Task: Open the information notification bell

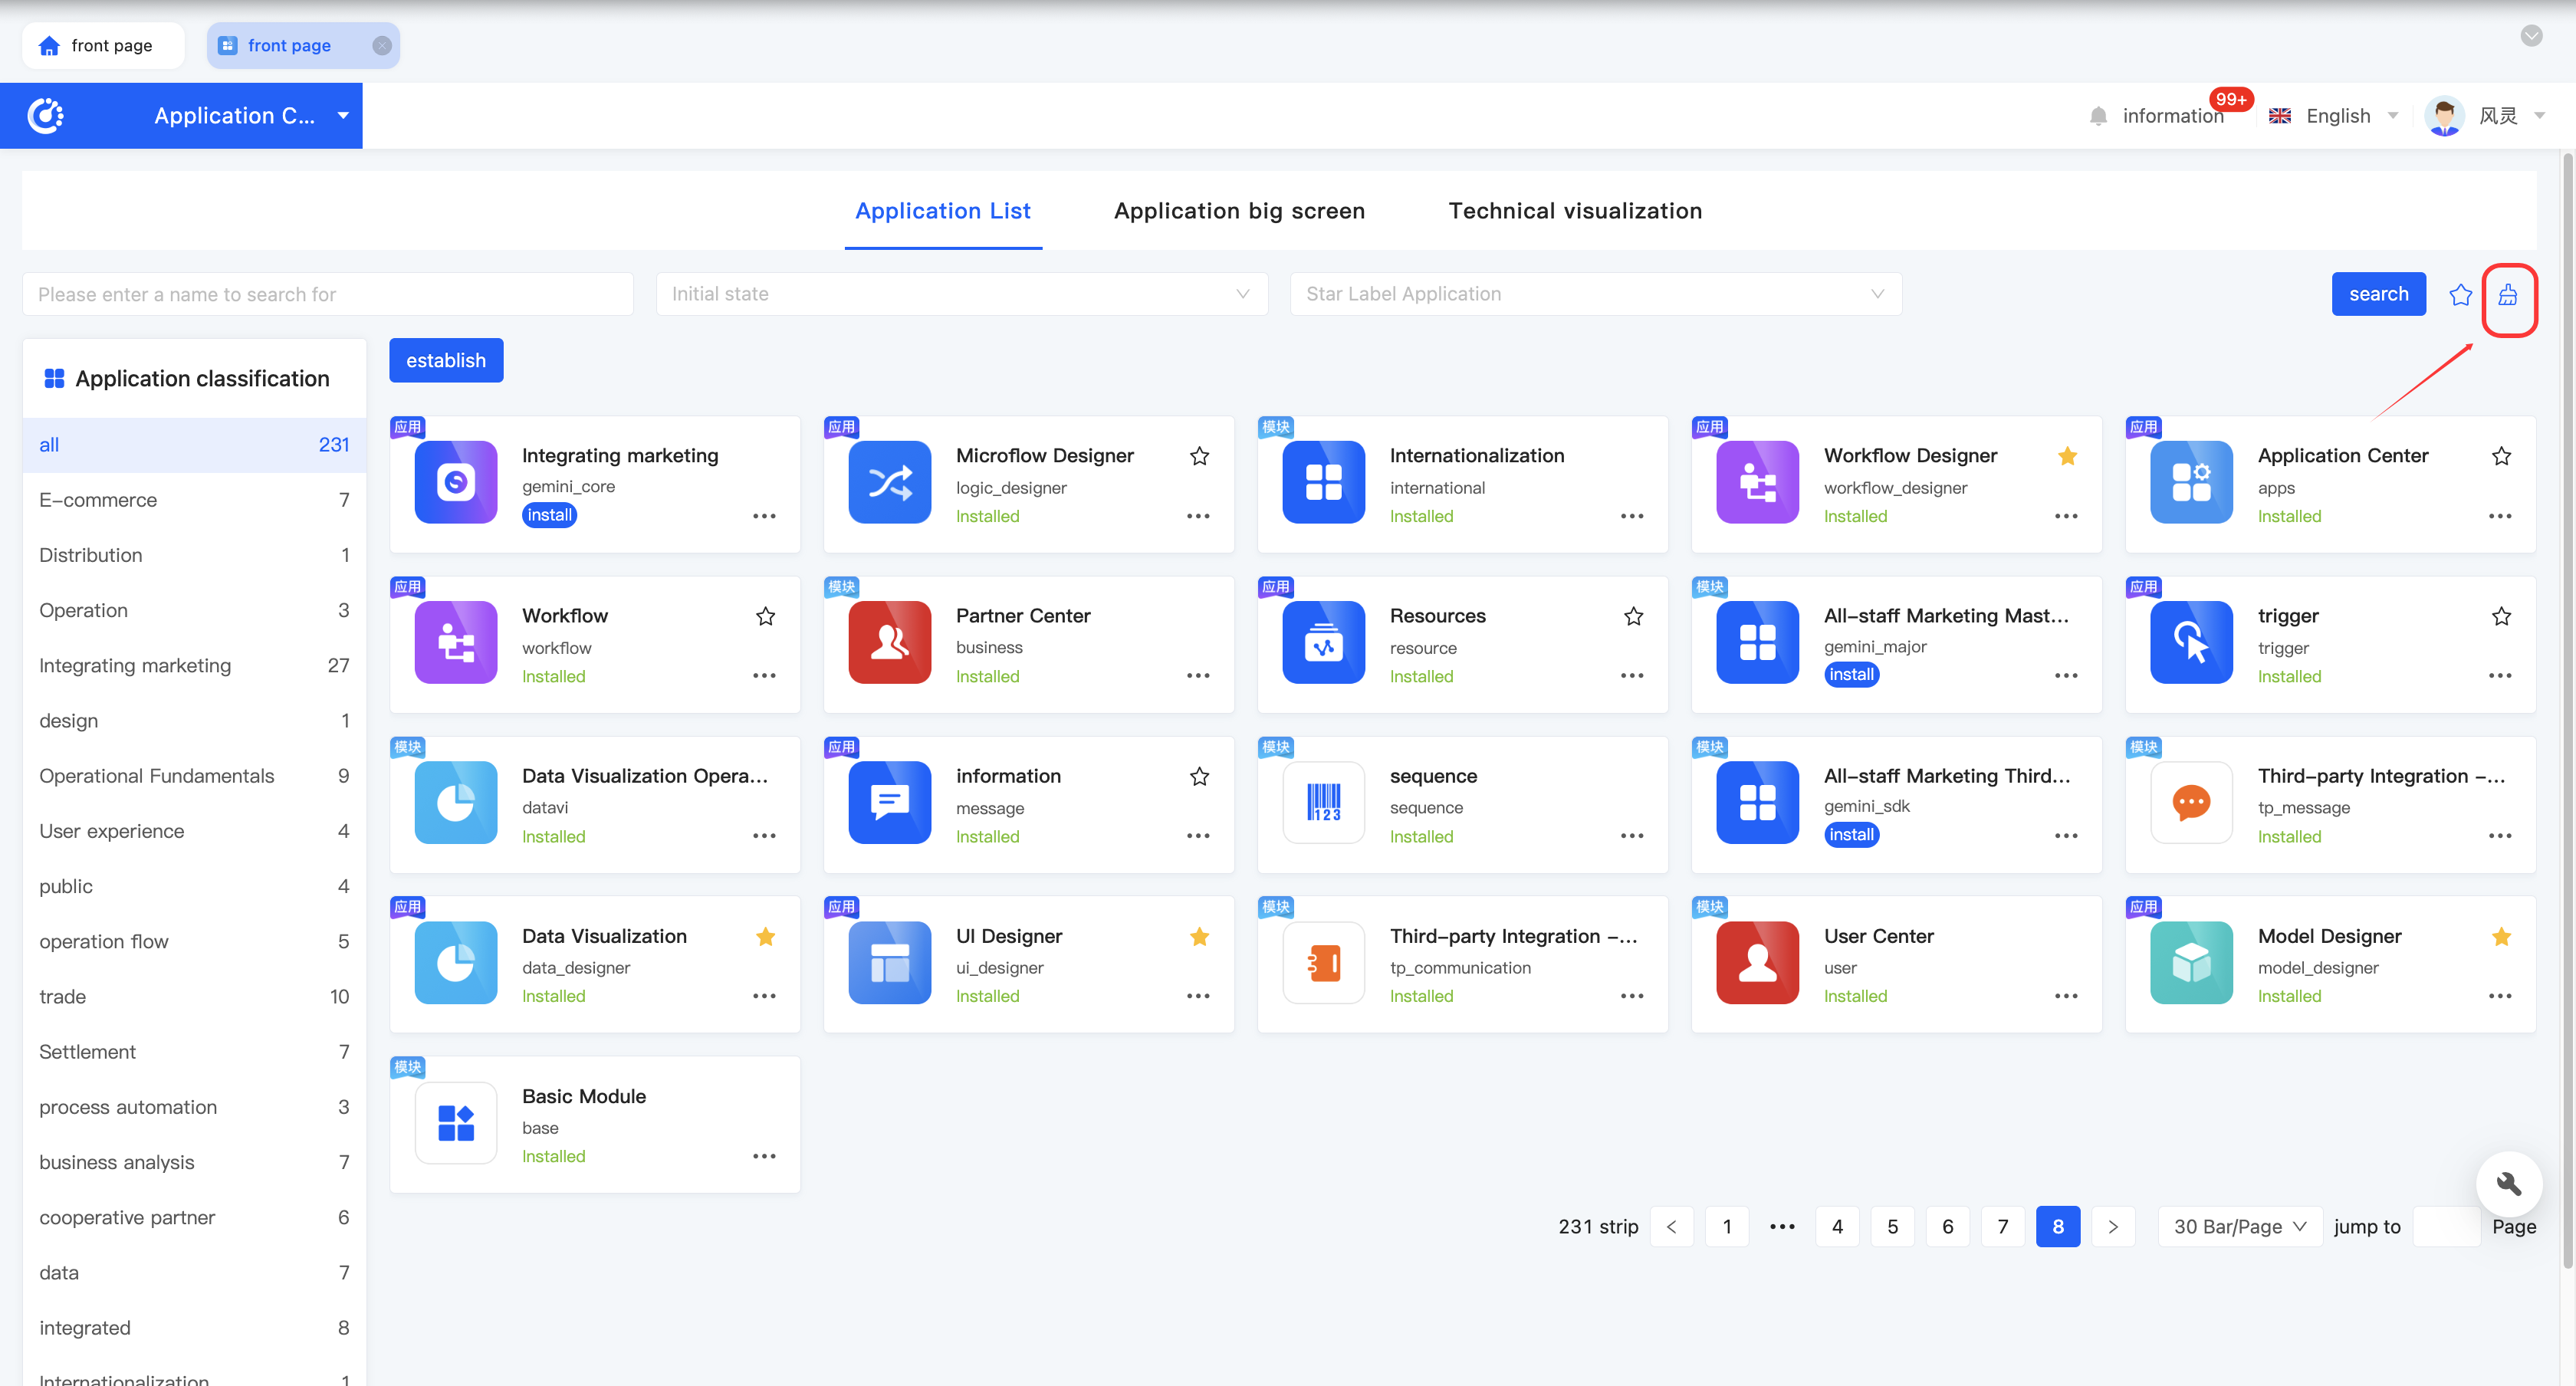Action: (2098, 116)
